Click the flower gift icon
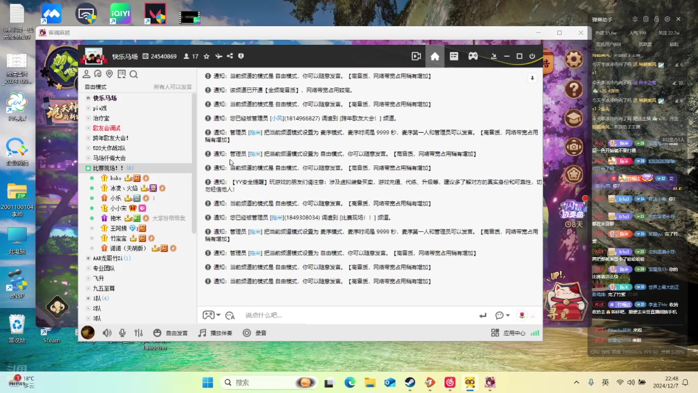Image resolution: width=698 pixels, height=393 pixels. click(x=522, y=315)
